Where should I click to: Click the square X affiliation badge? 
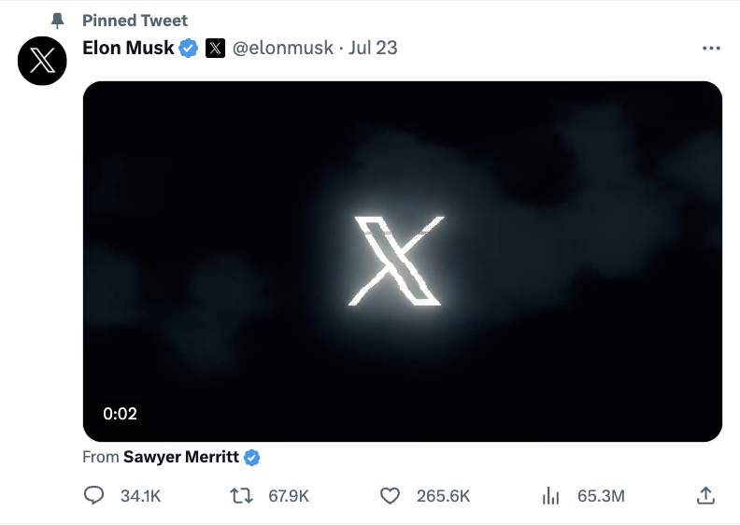click(215, 48)
